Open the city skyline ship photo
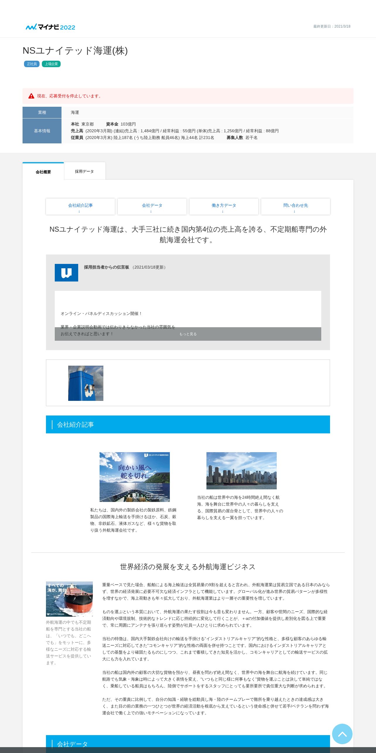Screen dimensions: 376x753 click(x=242, y=471)
